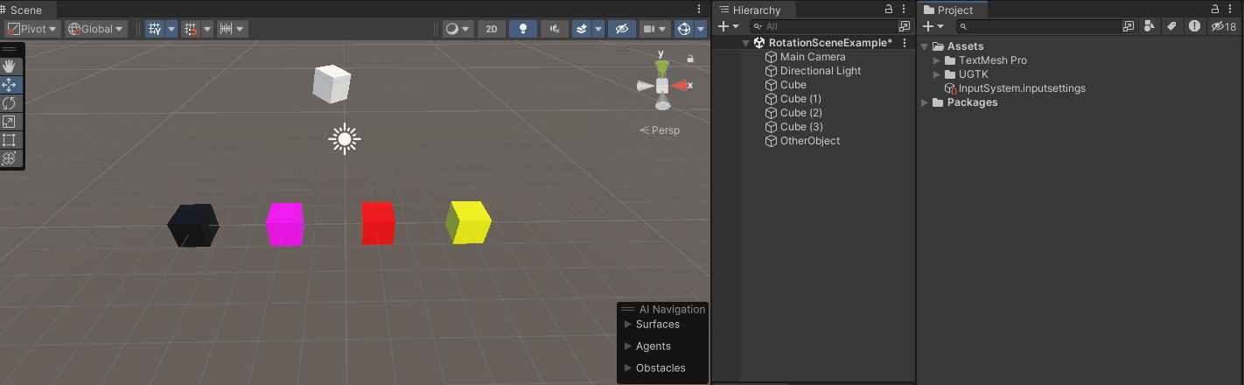Open RotationSceneExample scene options menu
The image size is (1244, 385).
coord(905,43)
